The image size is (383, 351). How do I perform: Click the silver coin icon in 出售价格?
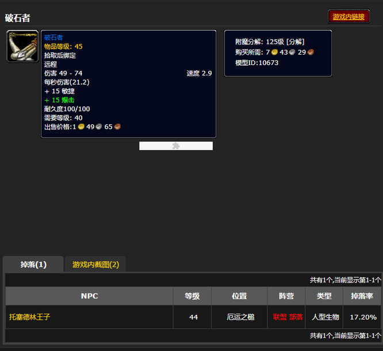99,127
